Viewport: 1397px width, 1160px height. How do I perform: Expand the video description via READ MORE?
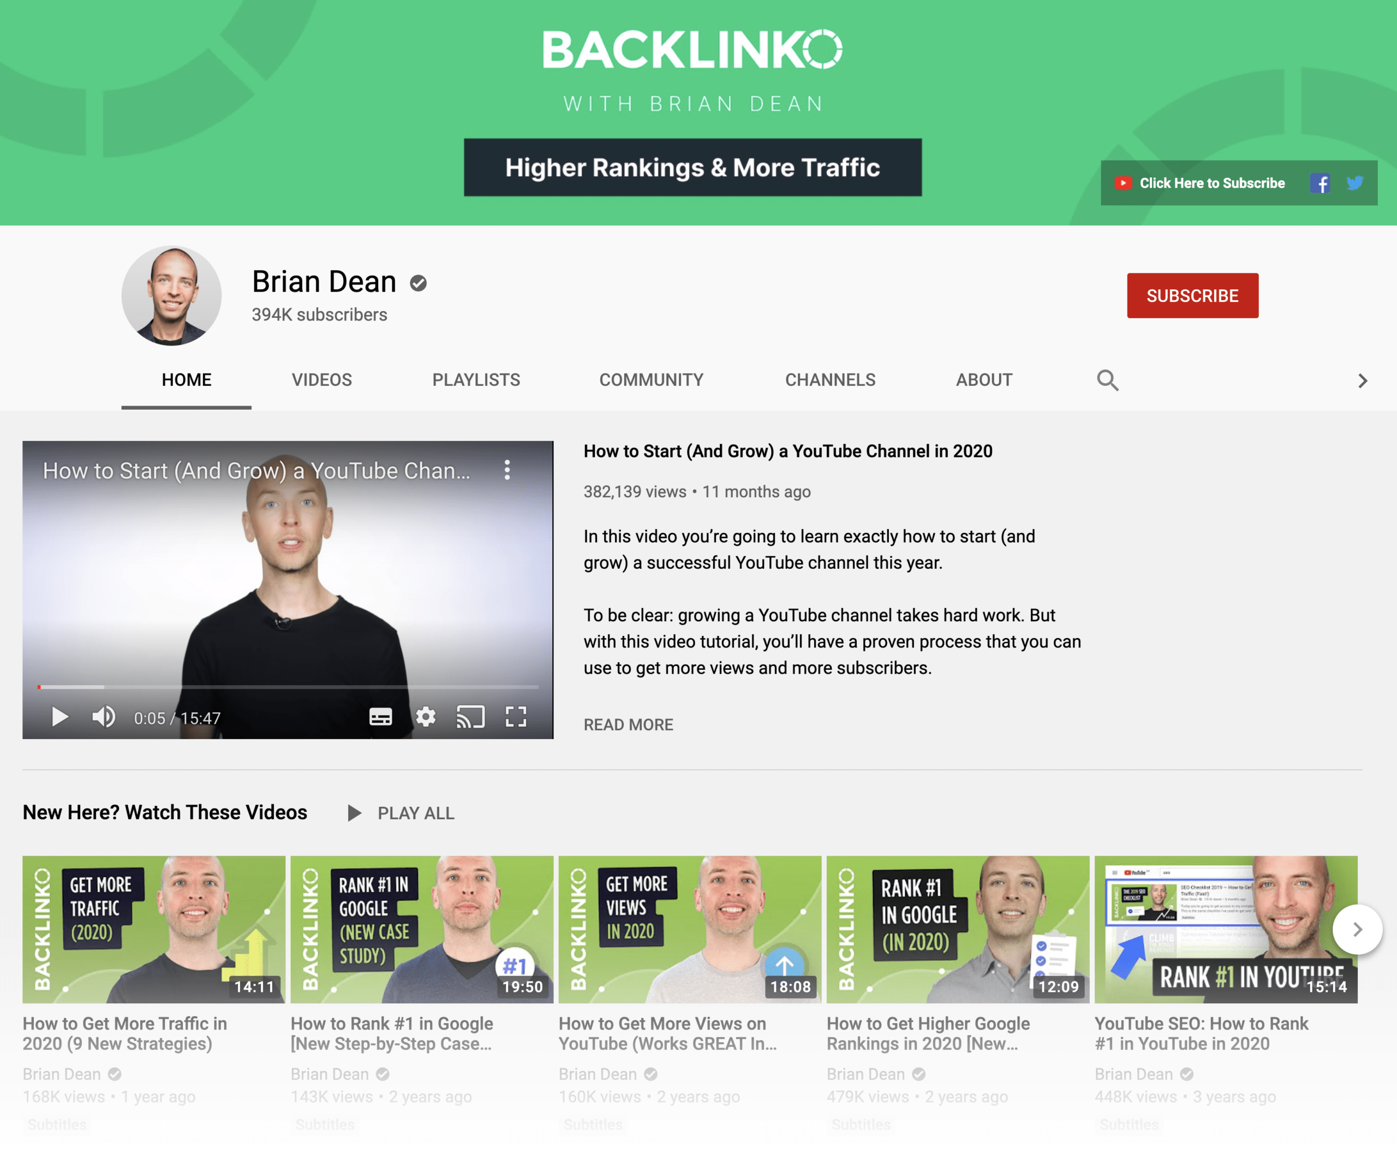(628, 723)
